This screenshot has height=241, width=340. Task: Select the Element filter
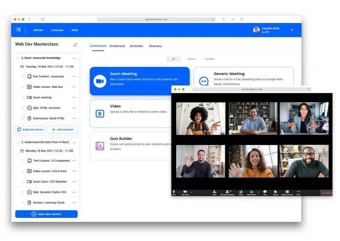pos(191,59)
